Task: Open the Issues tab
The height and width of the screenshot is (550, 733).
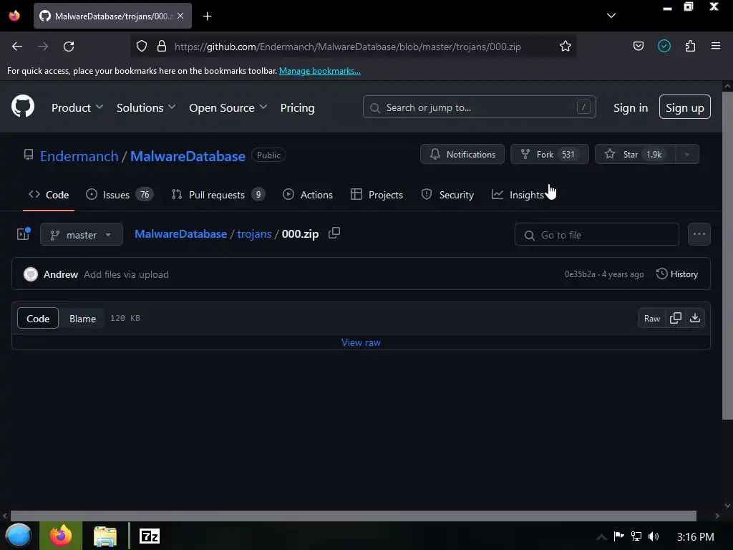Action: [x=120, y=195]
